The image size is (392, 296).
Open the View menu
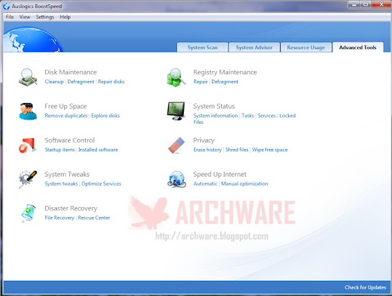[x=24, y=17]
